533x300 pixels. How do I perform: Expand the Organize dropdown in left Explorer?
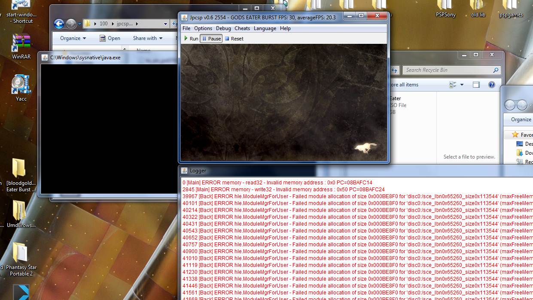pos(73,38)
